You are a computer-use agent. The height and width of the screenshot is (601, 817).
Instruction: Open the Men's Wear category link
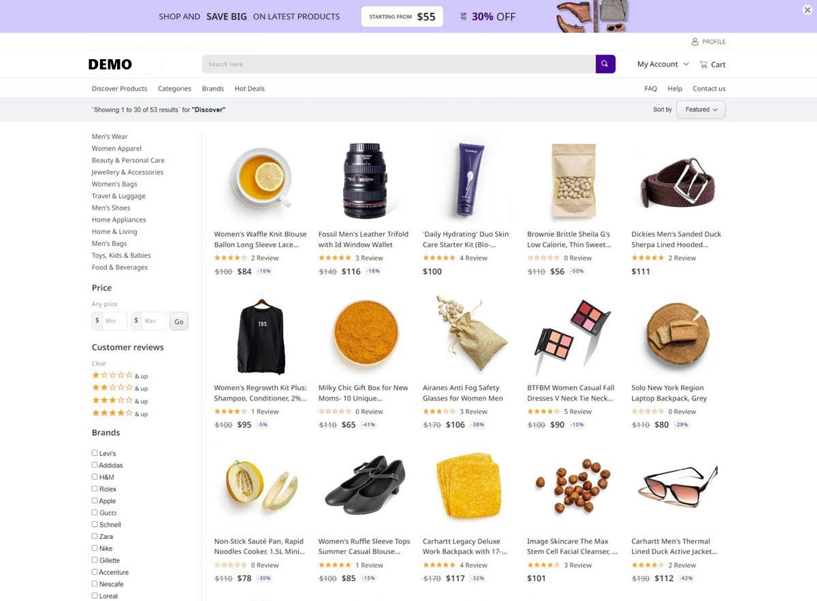pyautogui.click(x=110, y=136)
